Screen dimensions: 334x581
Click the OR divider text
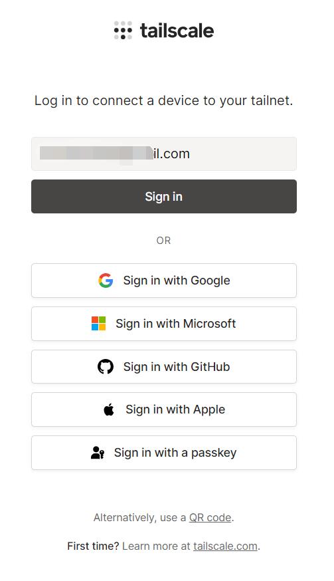tap(163, 241)
